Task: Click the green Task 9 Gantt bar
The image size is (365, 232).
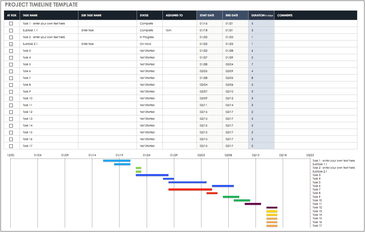Action: coord(231,197)
